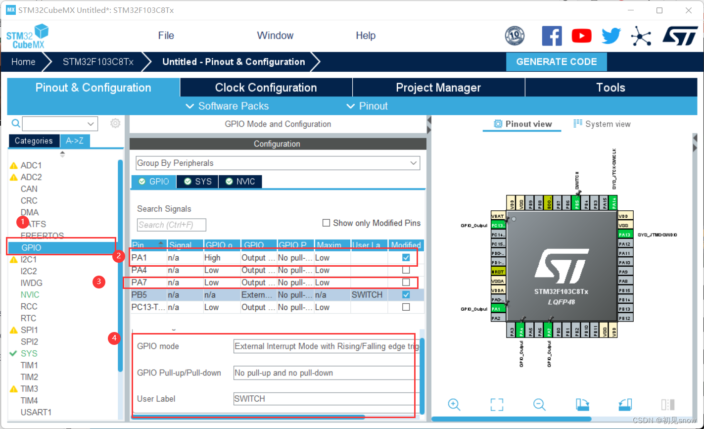Select green pin PA1 on the chip
Screen dimensions: 704x429
(498, 309)
